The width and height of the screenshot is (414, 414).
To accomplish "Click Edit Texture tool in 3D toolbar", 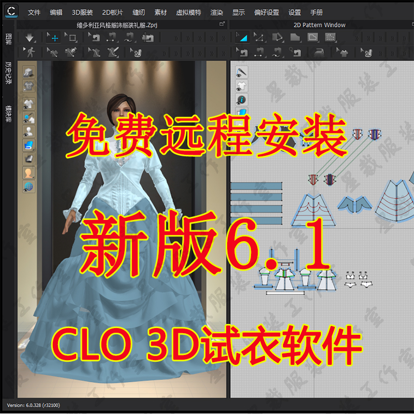I will click(136, 52).
